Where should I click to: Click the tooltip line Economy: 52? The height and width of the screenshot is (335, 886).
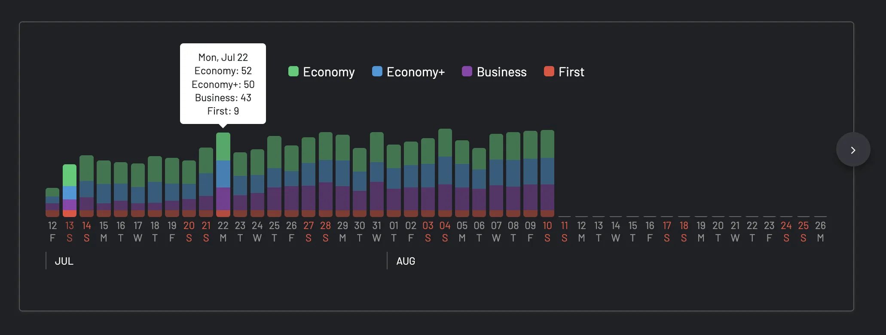[223, 70]
